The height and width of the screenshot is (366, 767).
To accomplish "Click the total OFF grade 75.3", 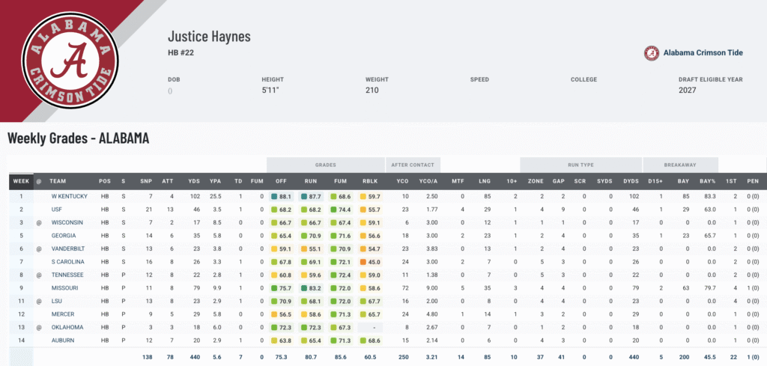I will 282,357.
